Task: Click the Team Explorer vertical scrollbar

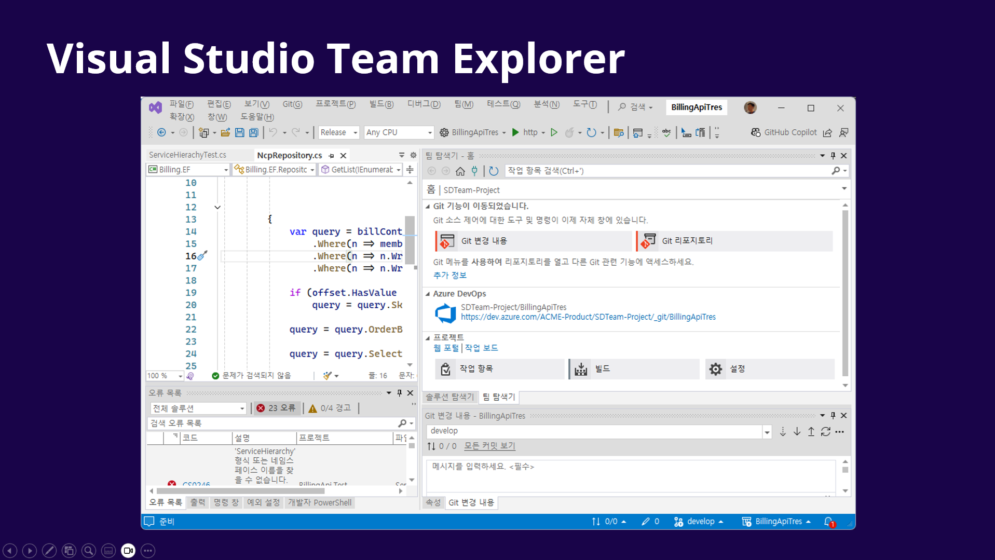Action: pos(845,293)
